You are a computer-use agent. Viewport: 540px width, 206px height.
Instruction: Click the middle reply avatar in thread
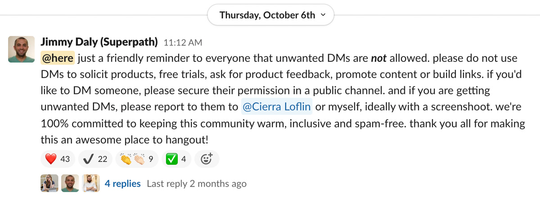[x=70, y=183]
